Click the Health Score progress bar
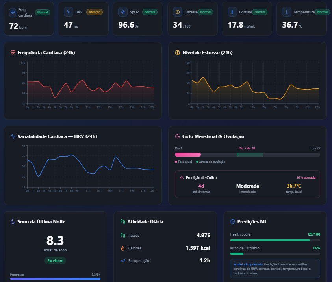The height and width of the screenshot is (282, 332). pyautogui.click(x=275, y=240)
